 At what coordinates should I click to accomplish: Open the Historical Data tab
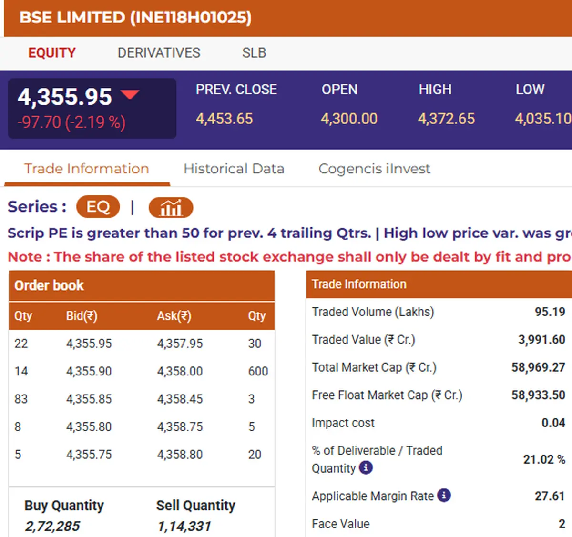(x=234, y=169)
